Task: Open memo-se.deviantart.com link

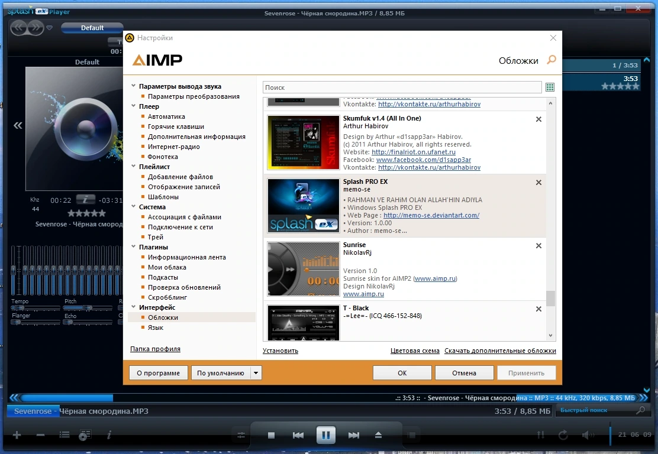Action: 431,215
